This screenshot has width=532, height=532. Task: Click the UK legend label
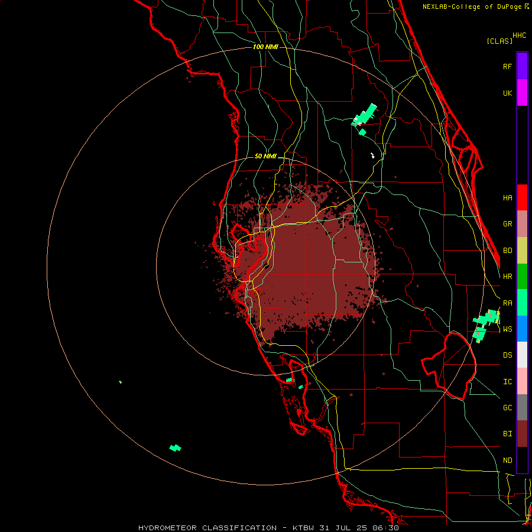[x=508, y=93]
